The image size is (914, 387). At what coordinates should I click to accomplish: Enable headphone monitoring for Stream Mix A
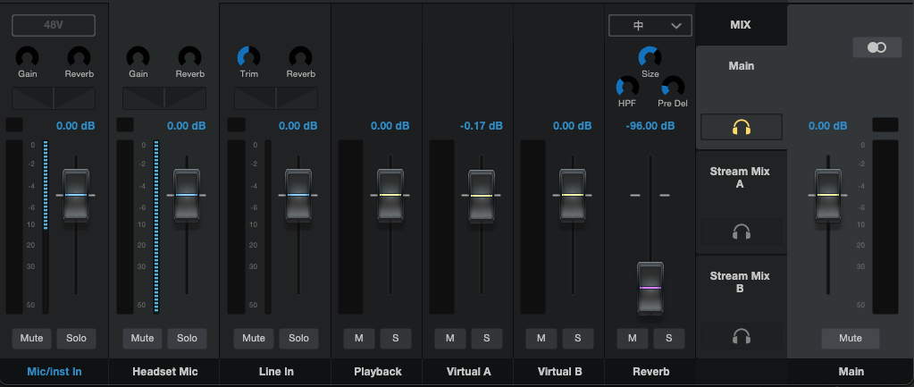[742, 232]
